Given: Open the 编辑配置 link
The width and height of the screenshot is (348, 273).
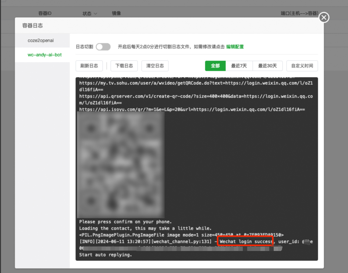Looking at the screenshot, I should (x=235, y=47).
